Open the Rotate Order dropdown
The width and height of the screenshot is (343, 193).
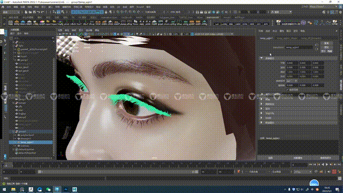[x=292, y=81]
